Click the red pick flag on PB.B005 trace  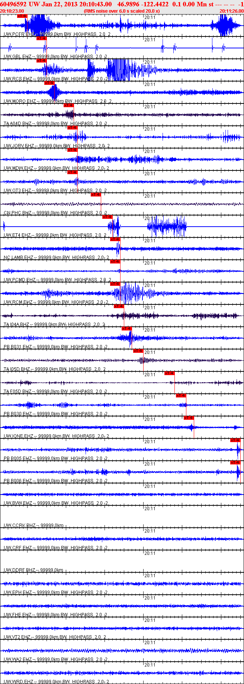point(235,440)
